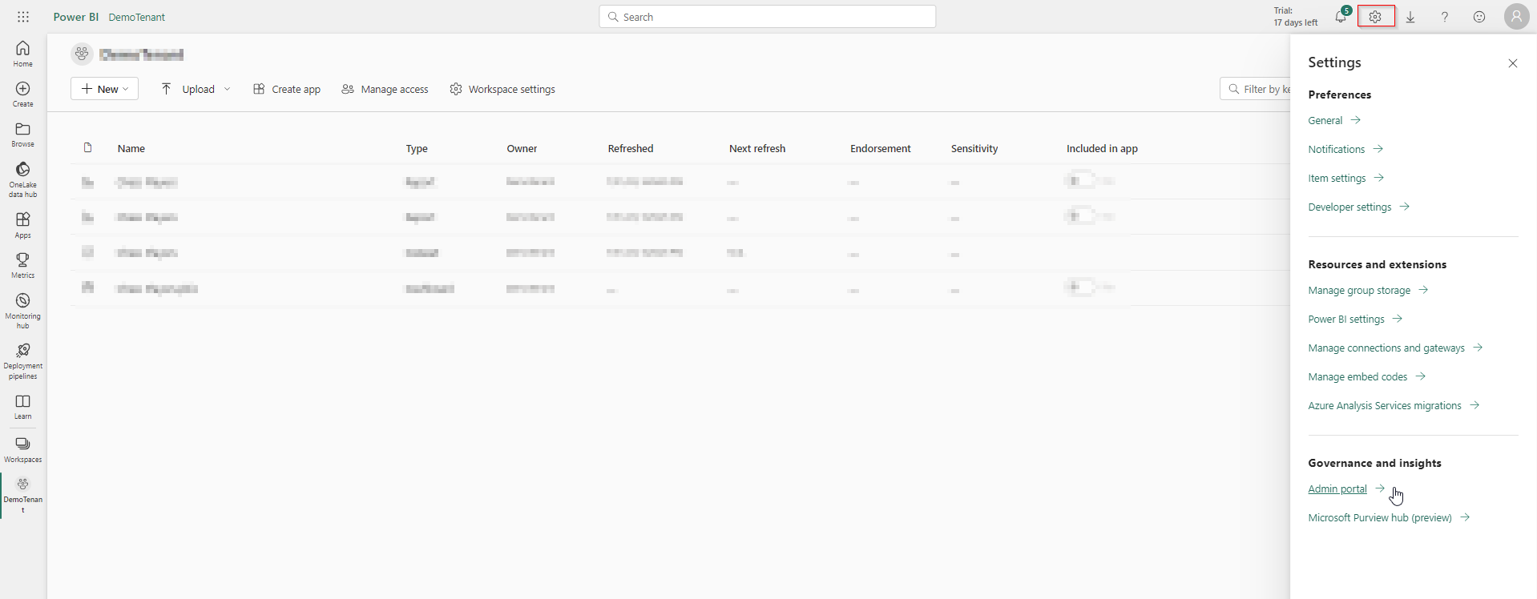Viewport: 1537px width, 599px height.
Task: Expand the Upload dropdown arrow
Action: click(x=228, y=89)
